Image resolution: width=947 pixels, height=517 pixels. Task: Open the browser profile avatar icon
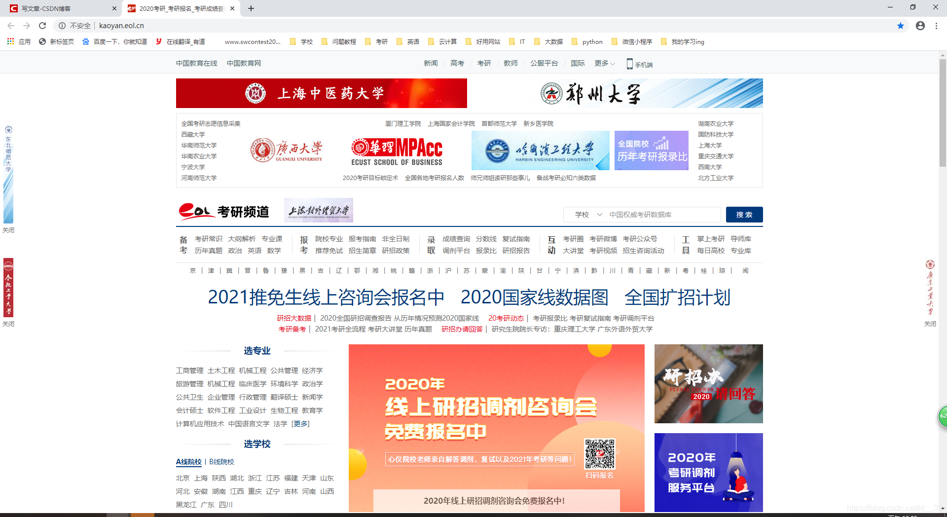point(920,26)
